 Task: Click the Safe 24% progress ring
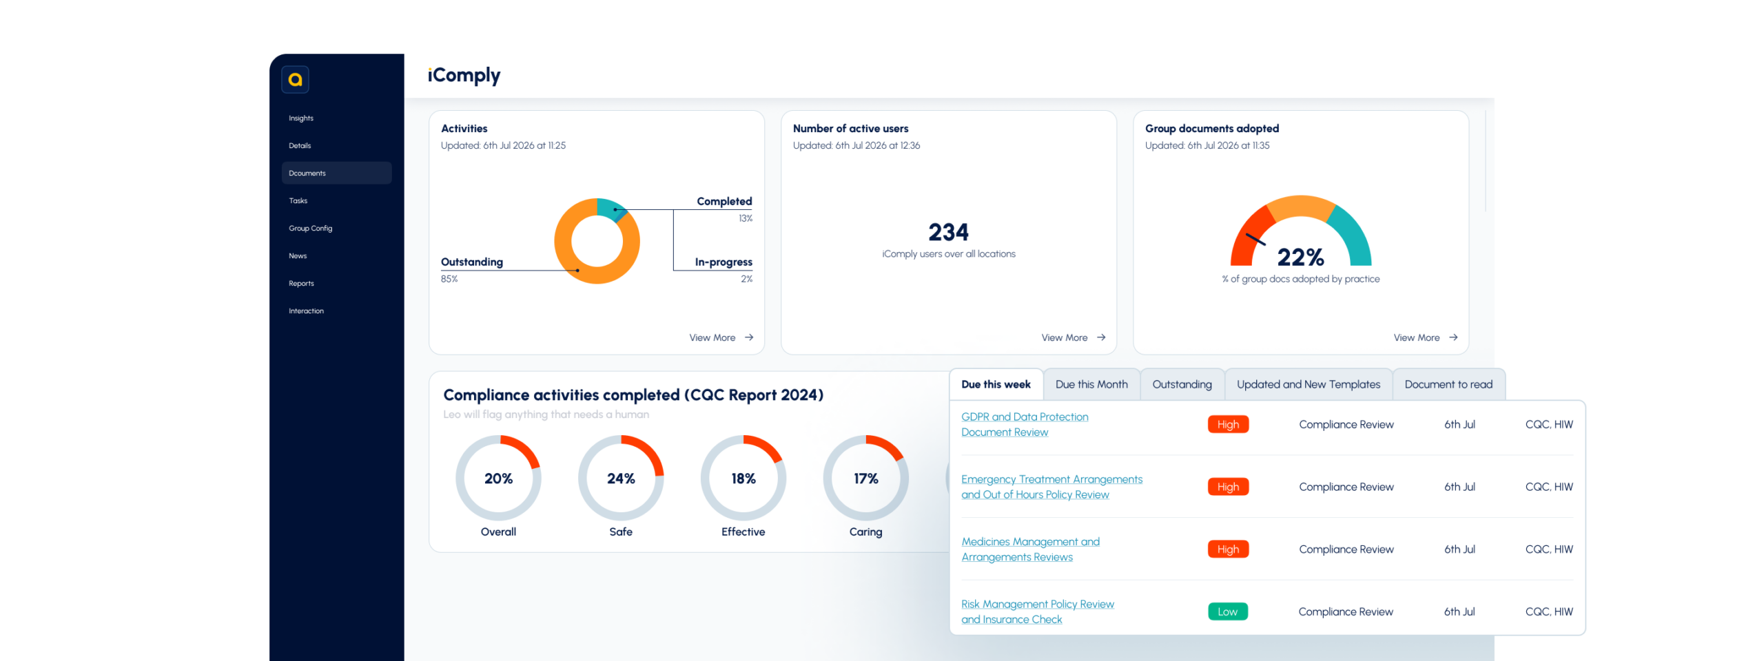621,478
